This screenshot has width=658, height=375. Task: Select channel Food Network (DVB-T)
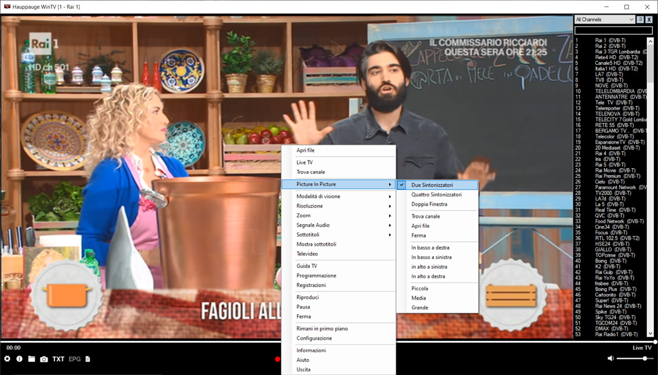[610, 221]
